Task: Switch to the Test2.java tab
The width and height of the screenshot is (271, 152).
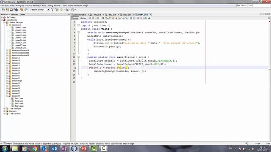Action: pyautogui.click(x=112, y=15)
